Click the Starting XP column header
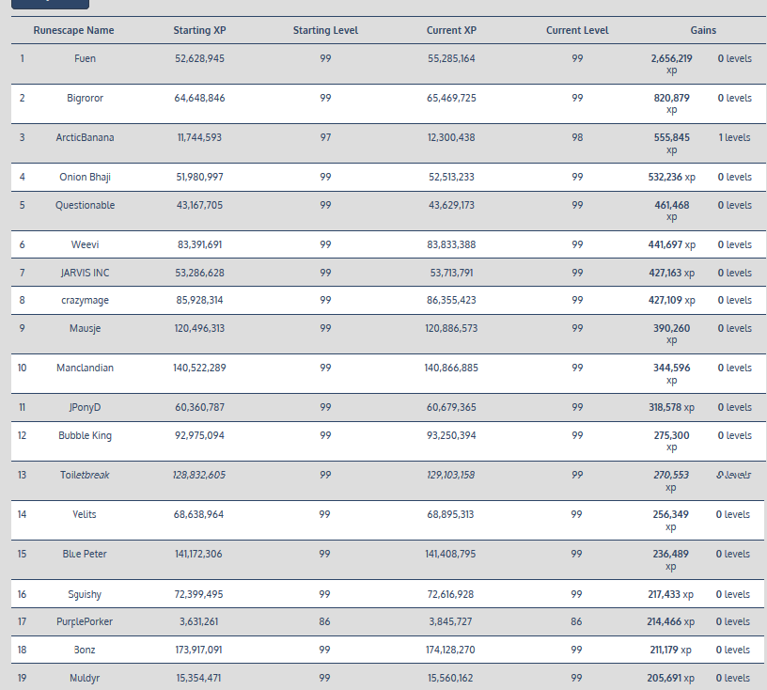The image size is (767, 690). (x=199, y=30)
